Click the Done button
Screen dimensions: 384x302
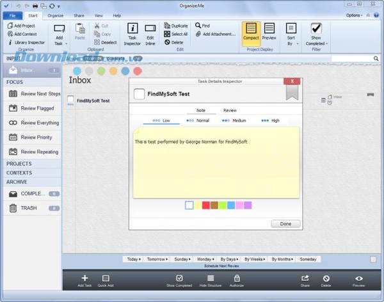[285, 224]
